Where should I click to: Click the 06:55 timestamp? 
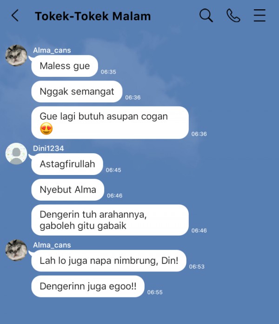click(x=155, y=292)
